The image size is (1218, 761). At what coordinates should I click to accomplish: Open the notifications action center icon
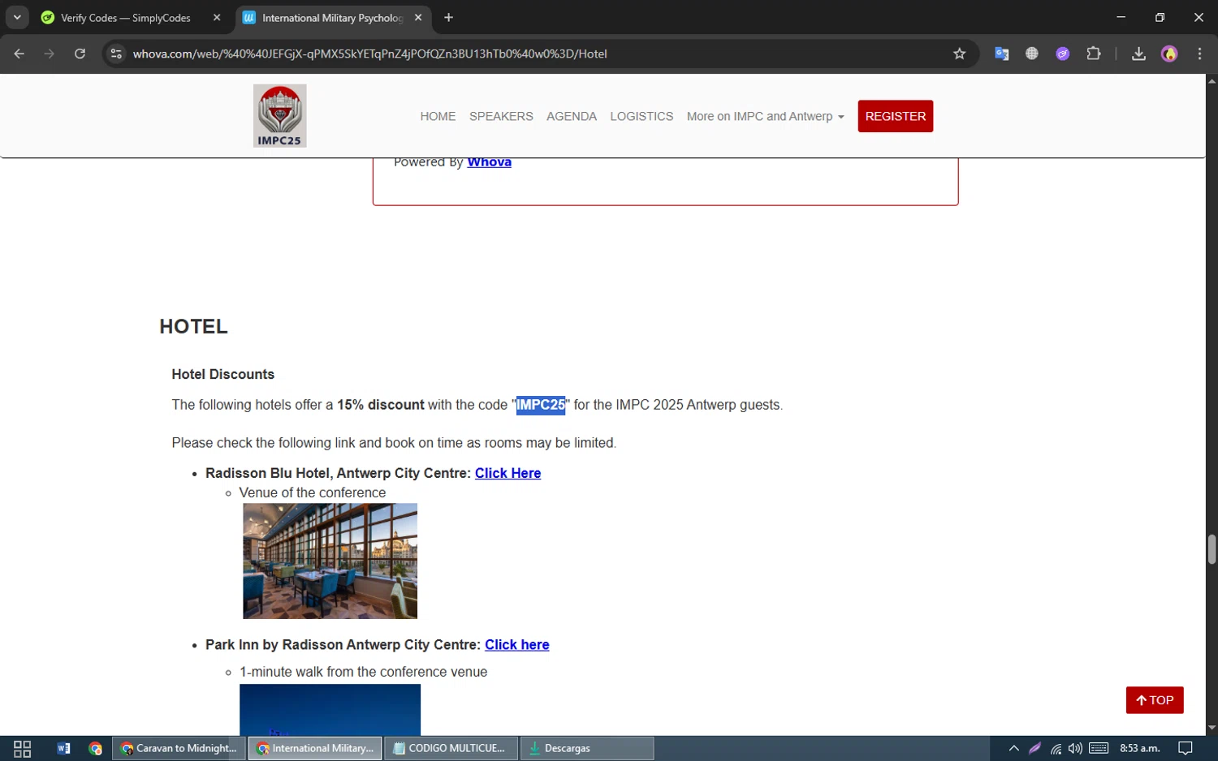[x=1185, y=749]
